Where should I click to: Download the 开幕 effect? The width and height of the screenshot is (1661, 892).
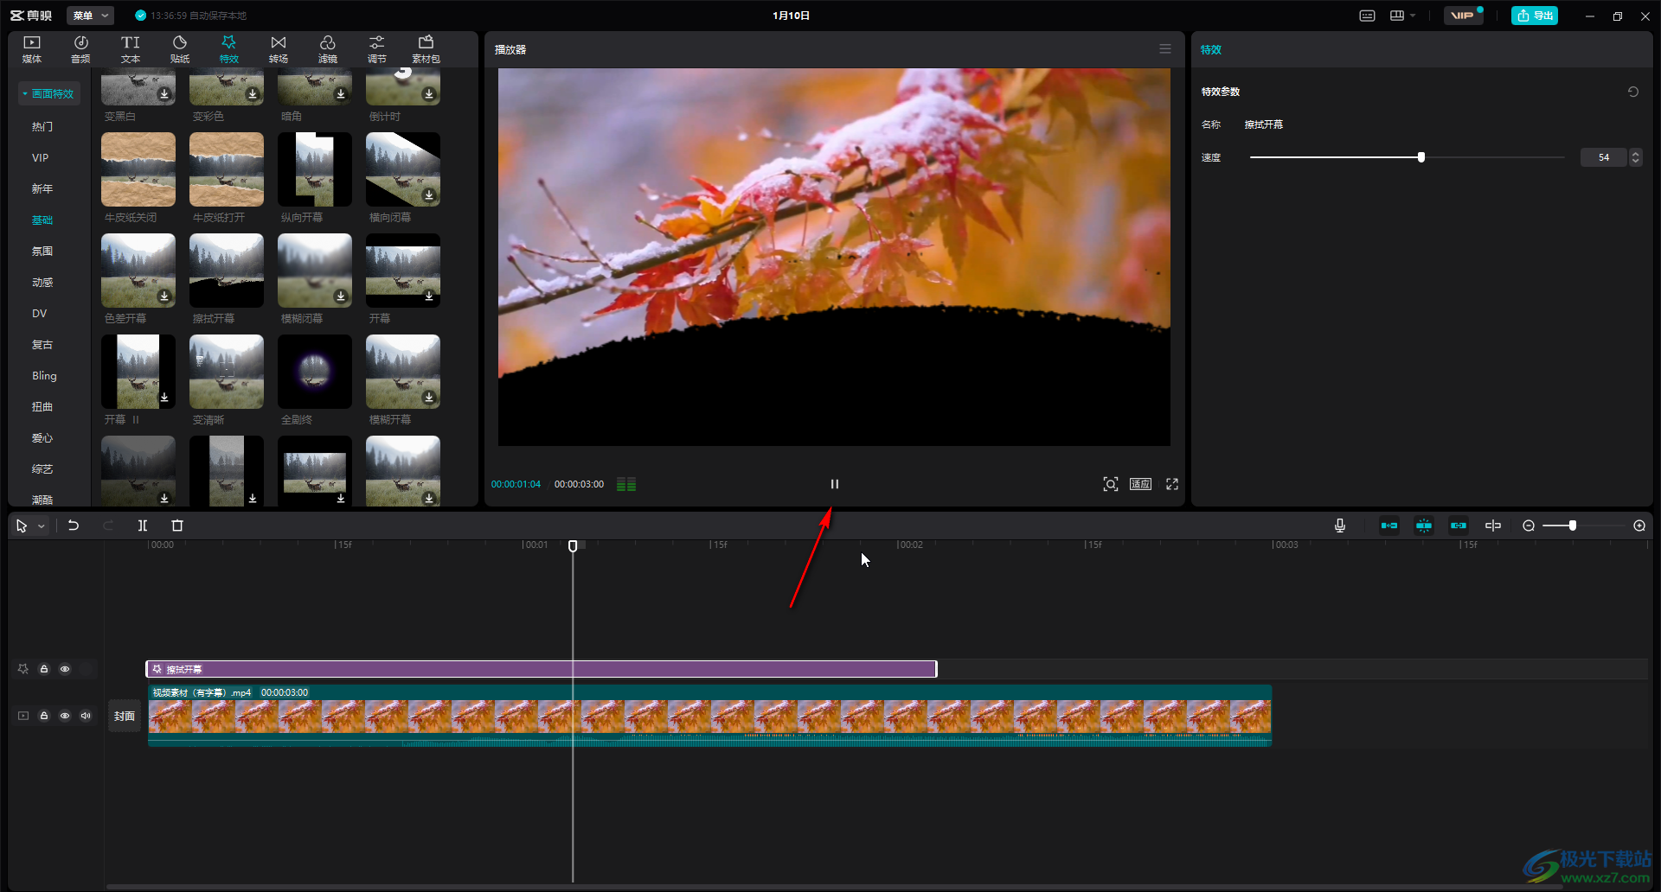pos(429,296)
